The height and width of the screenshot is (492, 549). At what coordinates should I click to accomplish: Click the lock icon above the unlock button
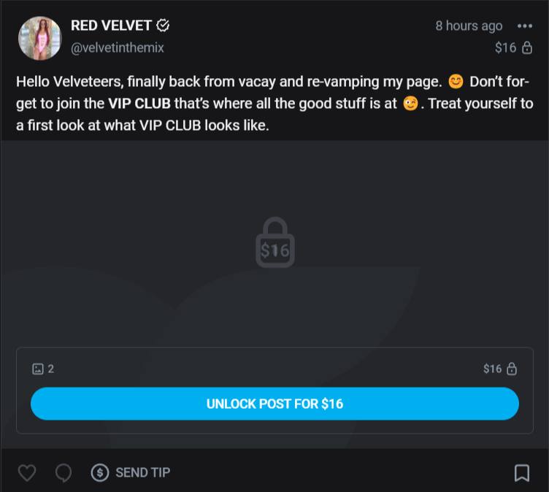point(512,369)
